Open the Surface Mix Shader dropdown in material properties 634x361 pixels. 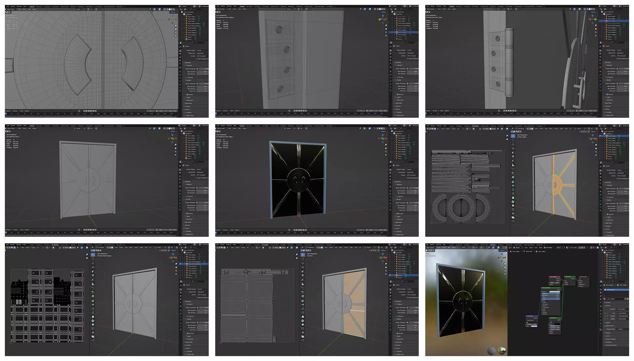(x=622, y=309)
